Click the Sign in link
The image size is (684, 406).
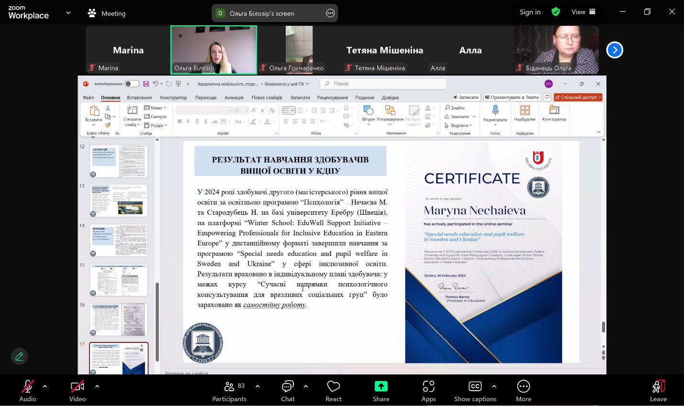530,12
